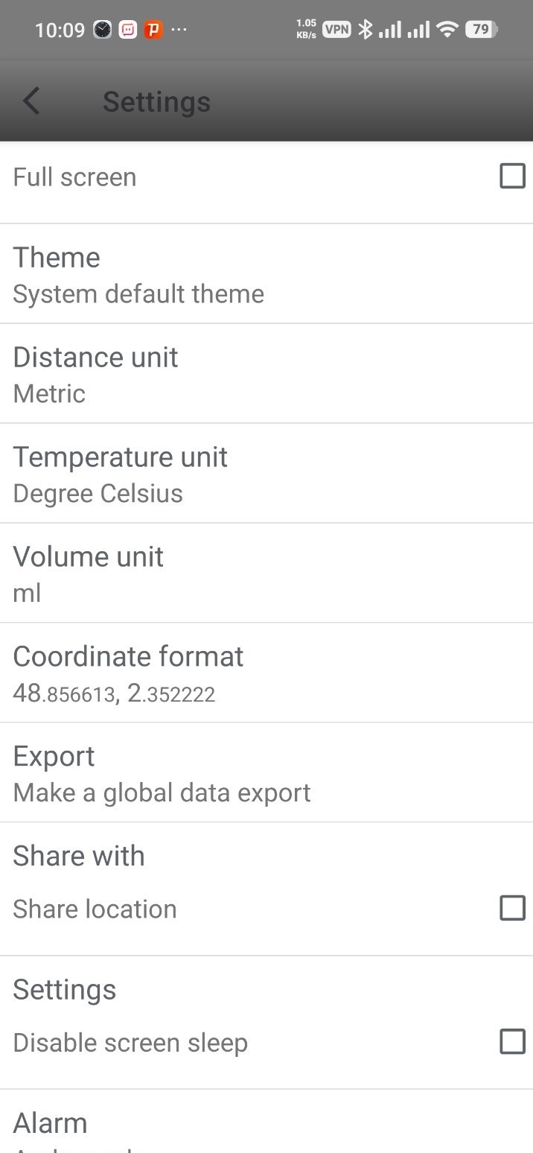Screen dimensions: 533x1153
Task: Open the Temperature unit chooser
Action: click(x=266, y=473)
